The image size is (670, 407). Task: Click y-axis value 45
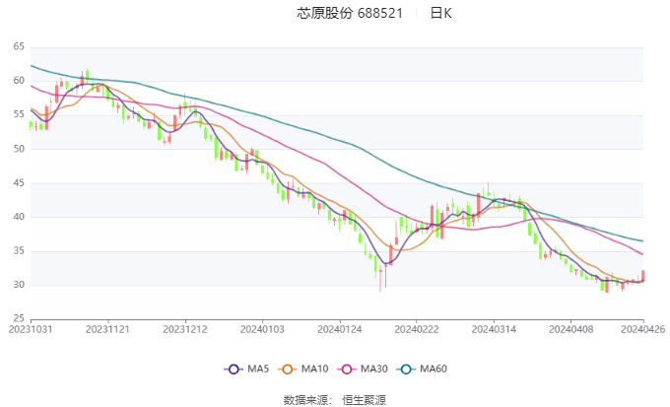click(19, 182)
